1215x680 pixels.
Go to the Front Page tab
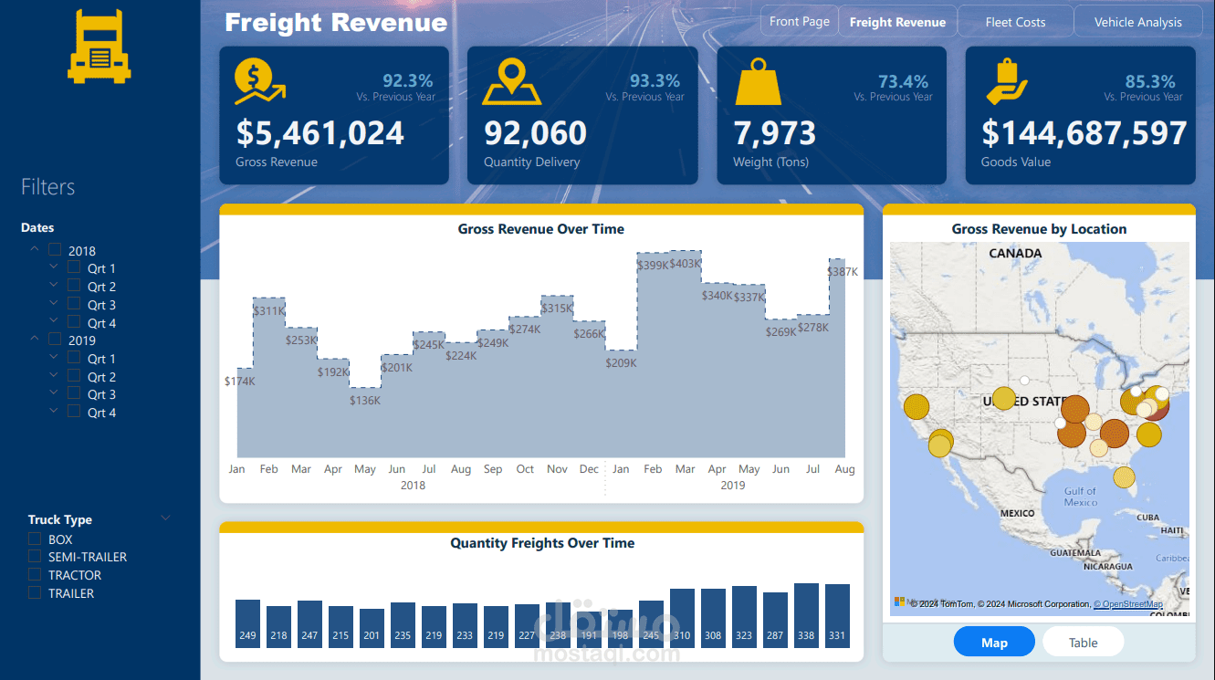(799, 20)
